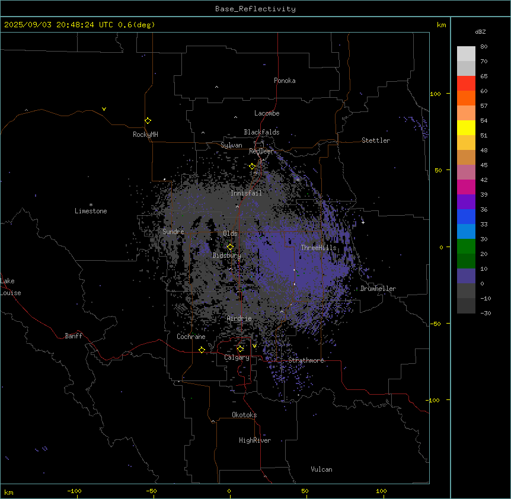Click the yellow diamond marker under Cochrane
Viewport: 511px width, 499px height.
click(x=202, y=350)
